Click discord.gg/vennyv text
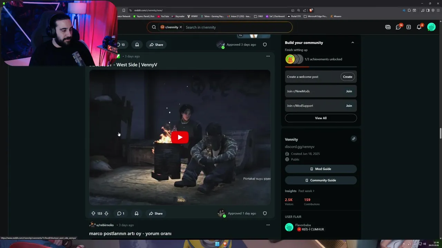This screenshot has width=442, height=248. (299, 147)
